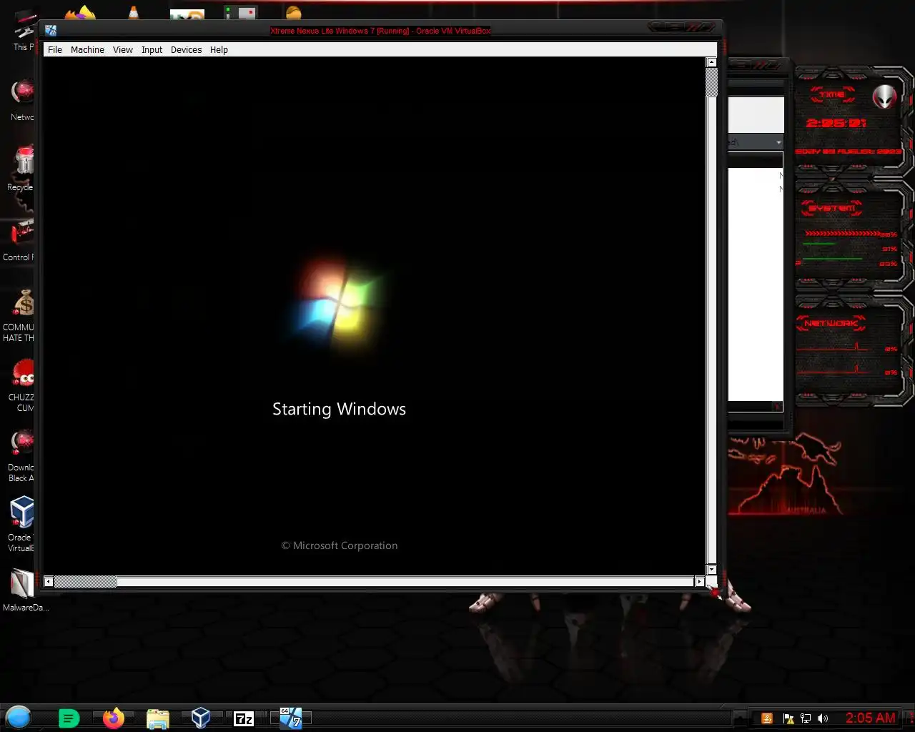
Task: Click the vertical scrollbar up arrow
Action: click(x=711, y=62)
